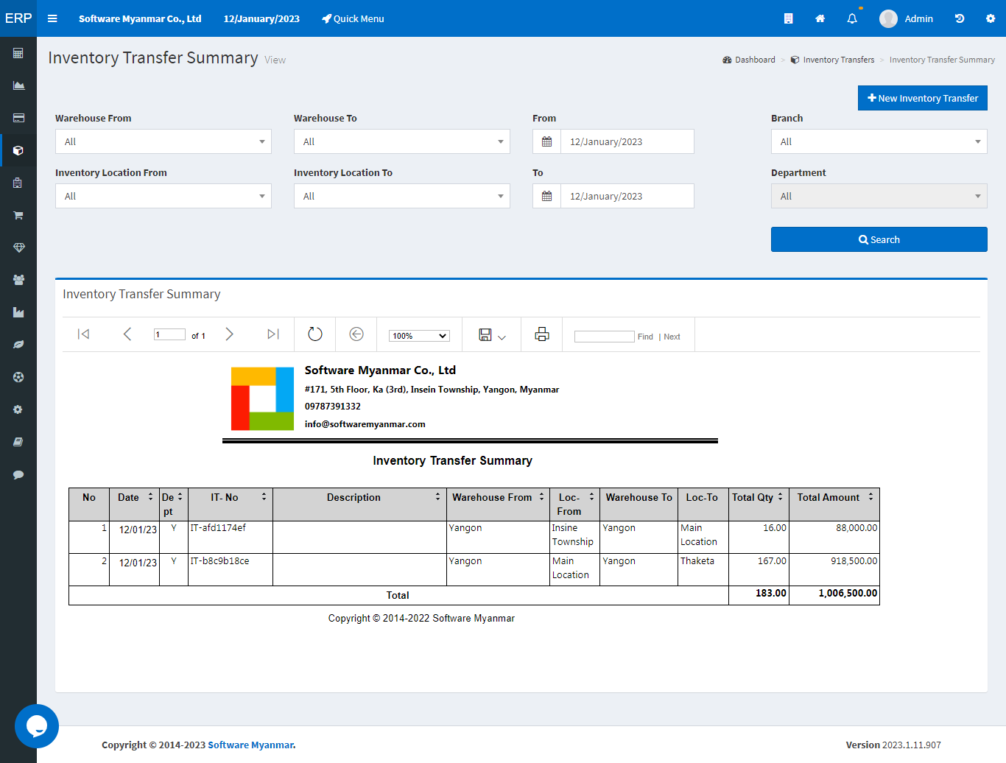Expand Inventory Location To dropdown

(402, 196)
